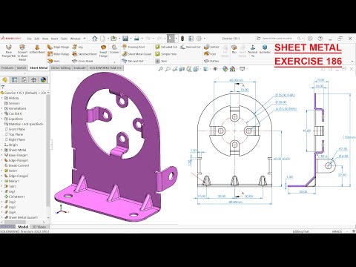Screen dimensions: 356x267
Task: Select the Extruded Cut tool
Action: point(166,47)
